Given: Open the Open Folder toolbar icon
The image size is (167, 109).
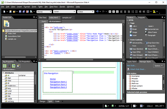Looking at the screenshot, I should click(14, 12).
